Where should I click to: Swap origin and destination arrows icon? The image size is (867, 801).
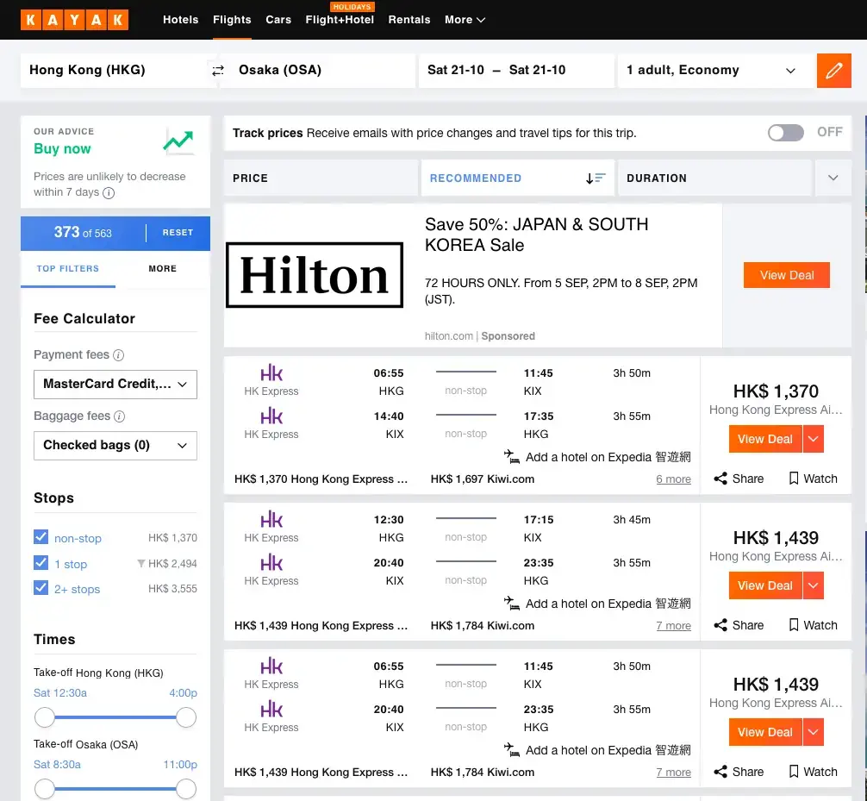click(x=218, y=70)
